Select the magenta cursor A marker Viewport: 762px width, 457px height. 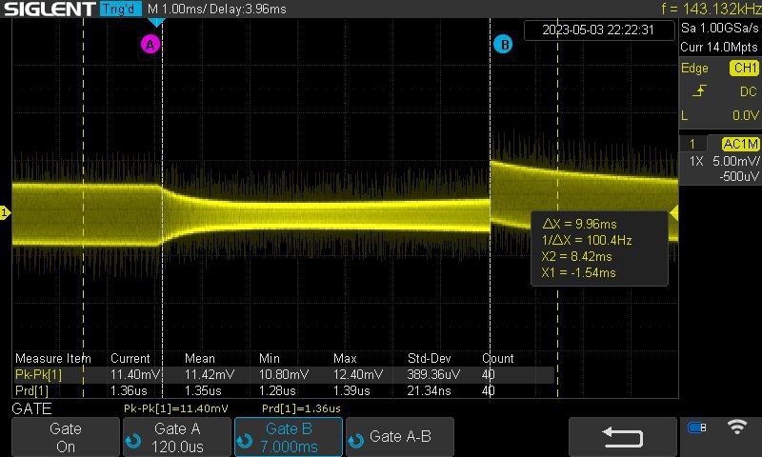(x=150, y=45)
